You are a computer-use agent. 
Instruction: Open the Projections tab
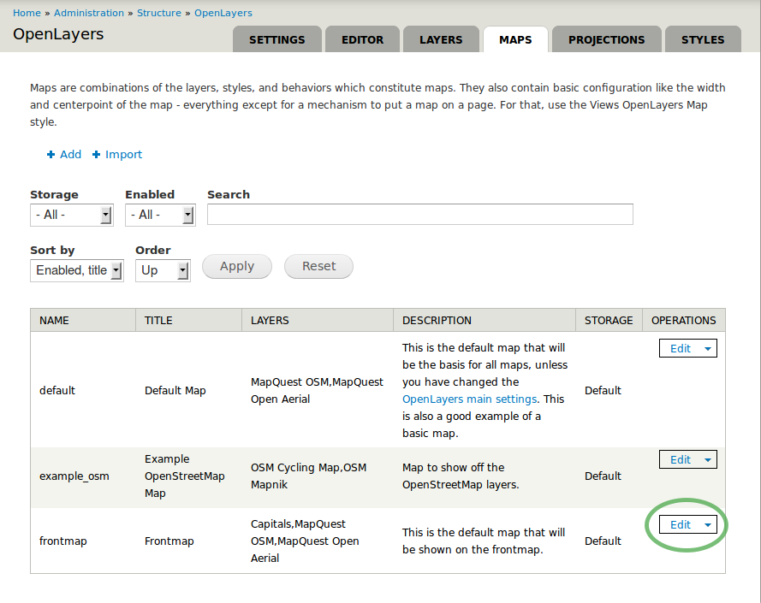tap(606, 39)
